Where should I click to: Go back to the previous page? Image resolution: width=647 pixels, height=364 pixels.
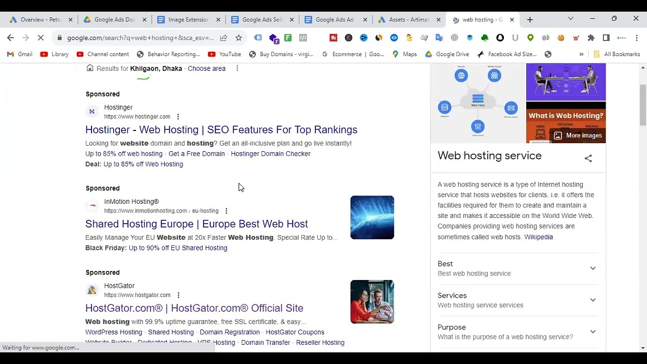(11, 38)
